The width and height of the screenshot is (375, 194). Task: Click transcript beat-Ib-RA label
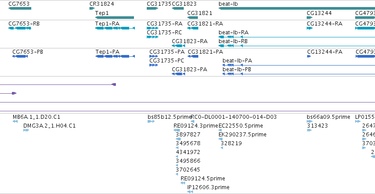coord(234,33)
